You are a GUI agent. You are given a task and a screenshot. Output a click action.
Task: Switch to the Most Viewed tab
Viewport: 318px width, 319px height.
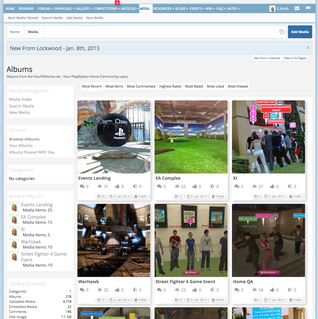(x=238, y=86)
